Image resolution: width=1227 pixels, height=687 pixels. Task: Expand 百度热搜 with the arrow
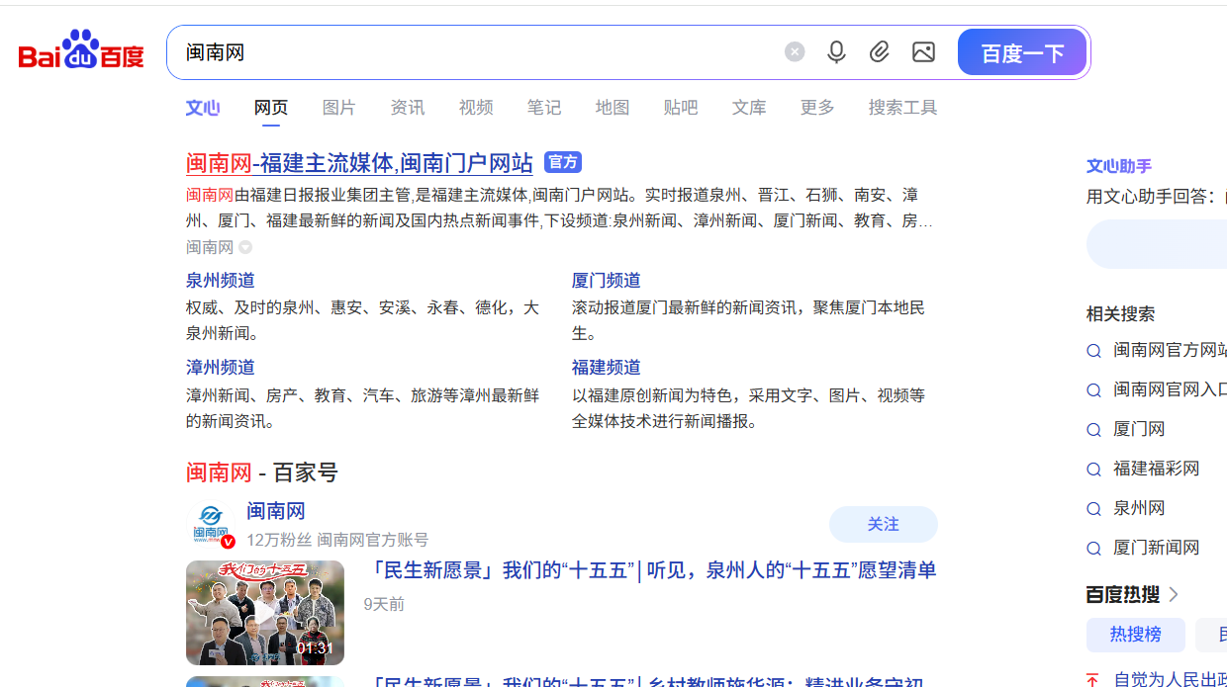pyautogui.click(x=1174, y=594)
